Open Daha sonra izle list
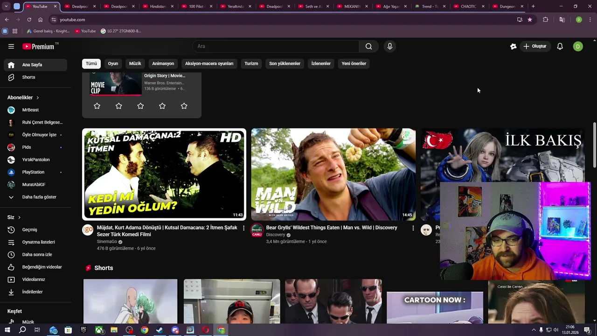Screen dimensions: 597x336 click(x=35, y=254)
